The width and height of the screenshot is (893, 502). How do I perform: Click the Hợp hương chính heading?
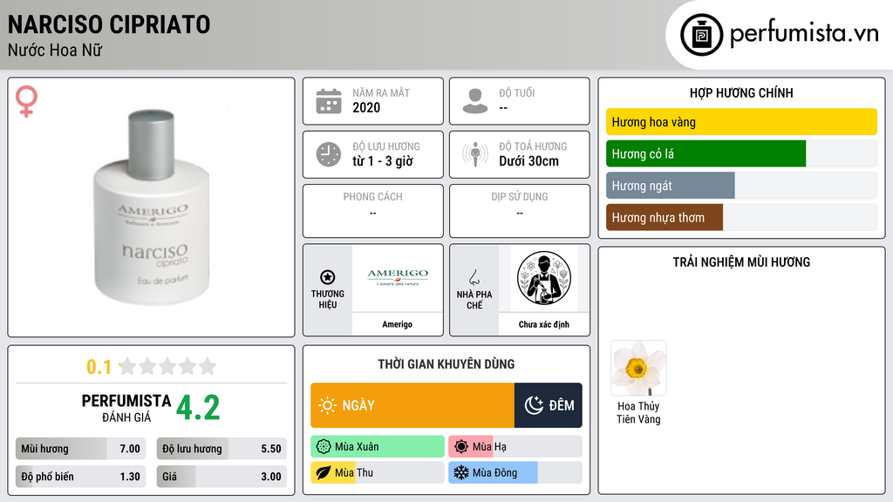(x=741, y=92)
